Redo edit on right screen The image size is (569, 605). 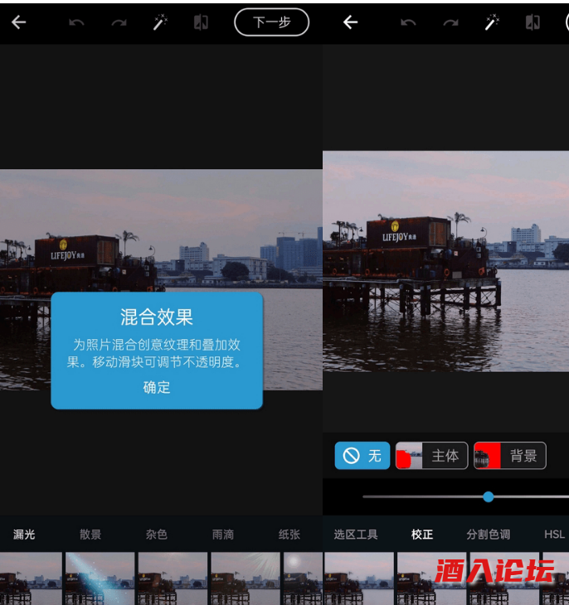point(450,22)
